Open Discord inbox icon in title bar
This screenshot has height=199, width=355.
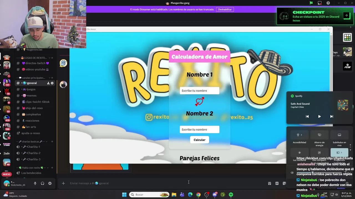(x=320, y=3)
